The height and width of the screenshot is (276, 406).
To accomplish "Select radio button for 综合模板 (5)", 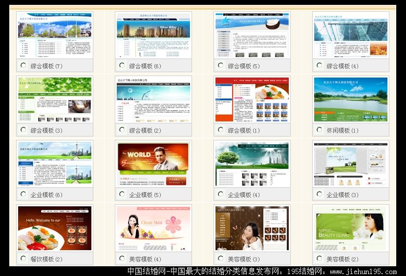I will 220,65.
